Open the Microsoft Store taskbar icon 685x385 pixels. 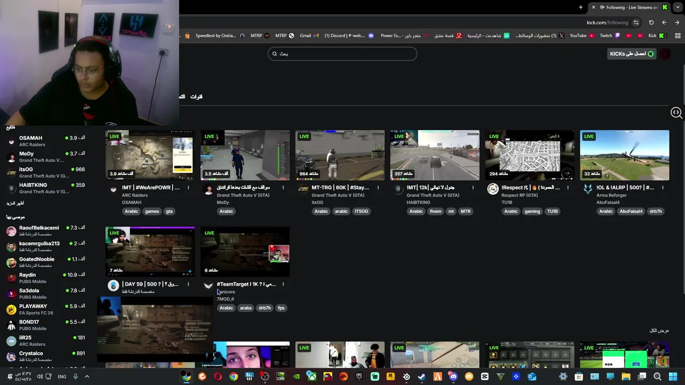tap(579, 376)
